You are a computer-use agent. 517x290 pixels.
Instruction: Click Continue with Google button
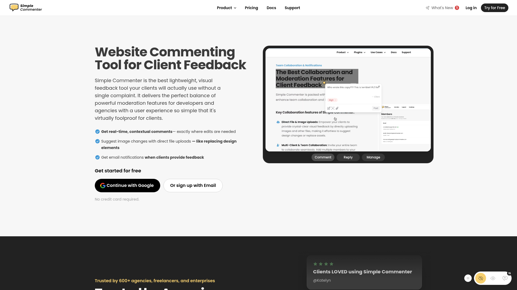pyautogui.click(x=127, y=186)
